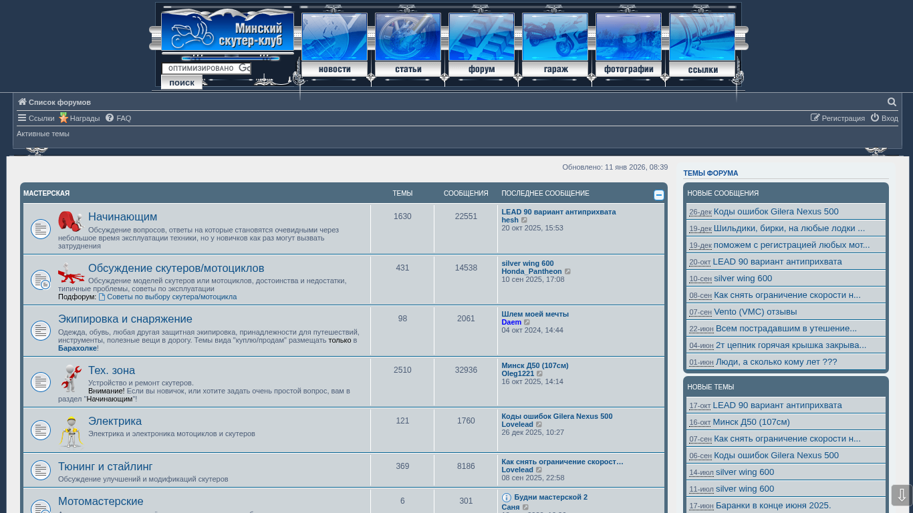Click the Начинающим forum red icon
Viewport: 913px width, 513px height.
pos(71,221)
